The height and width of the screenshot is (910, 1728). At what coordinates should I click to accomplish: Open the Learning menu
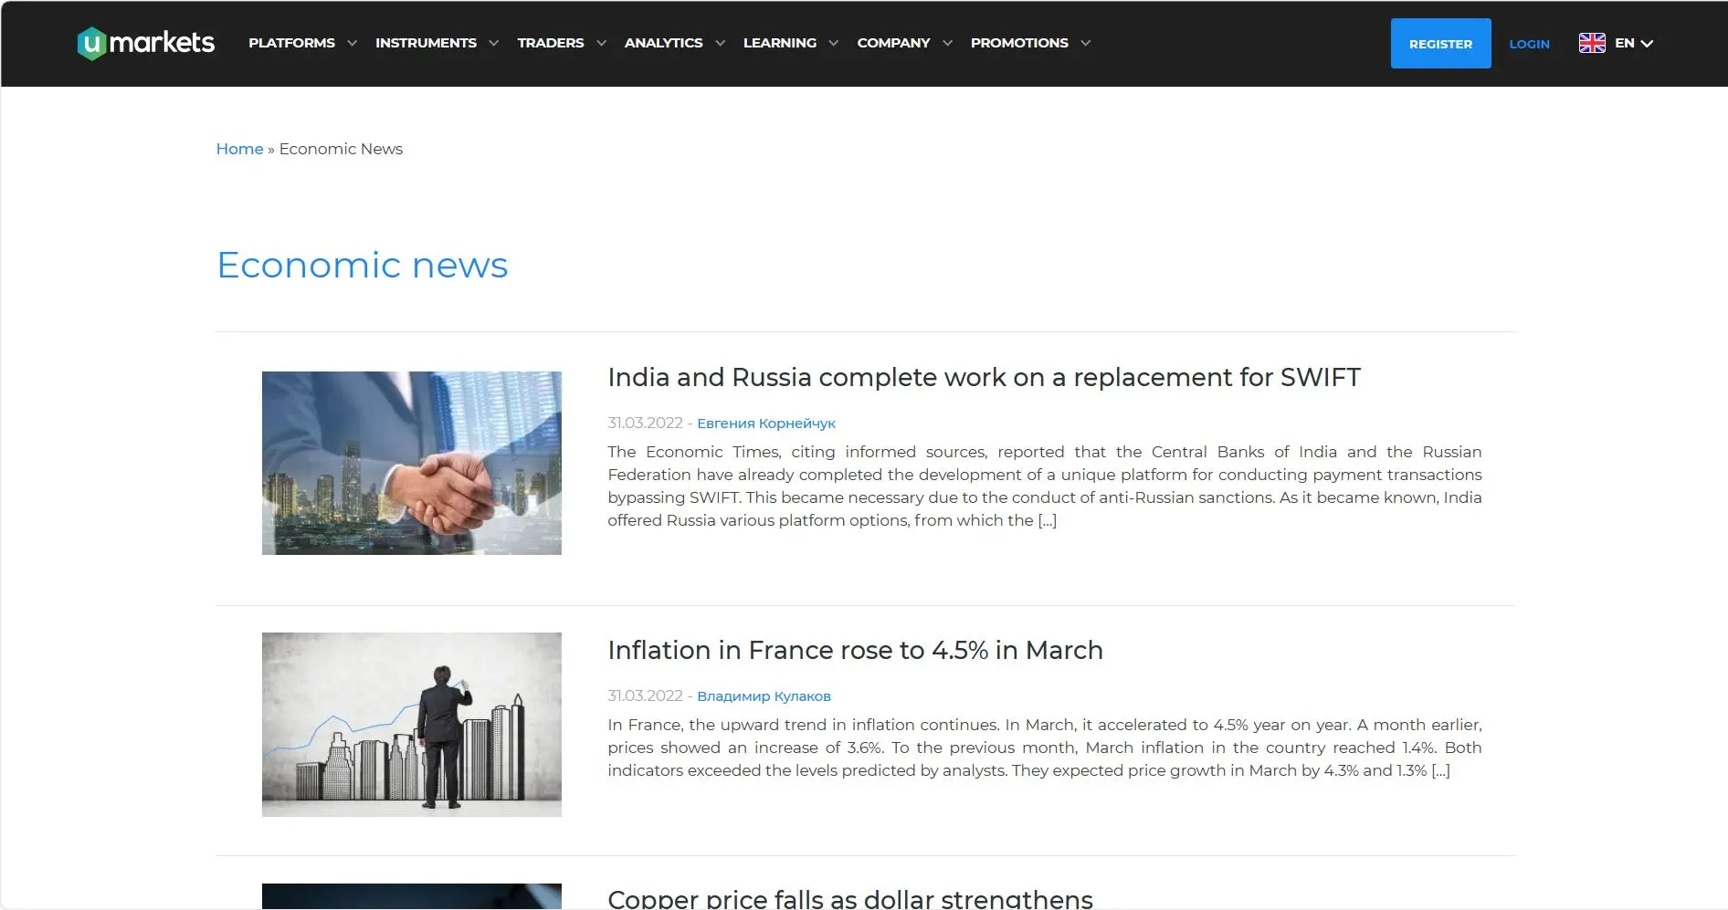780,43
